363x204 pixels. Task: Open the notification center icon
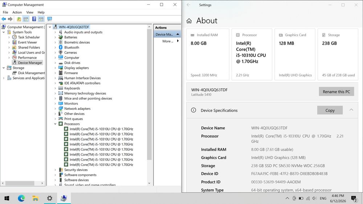pos(354,198)
